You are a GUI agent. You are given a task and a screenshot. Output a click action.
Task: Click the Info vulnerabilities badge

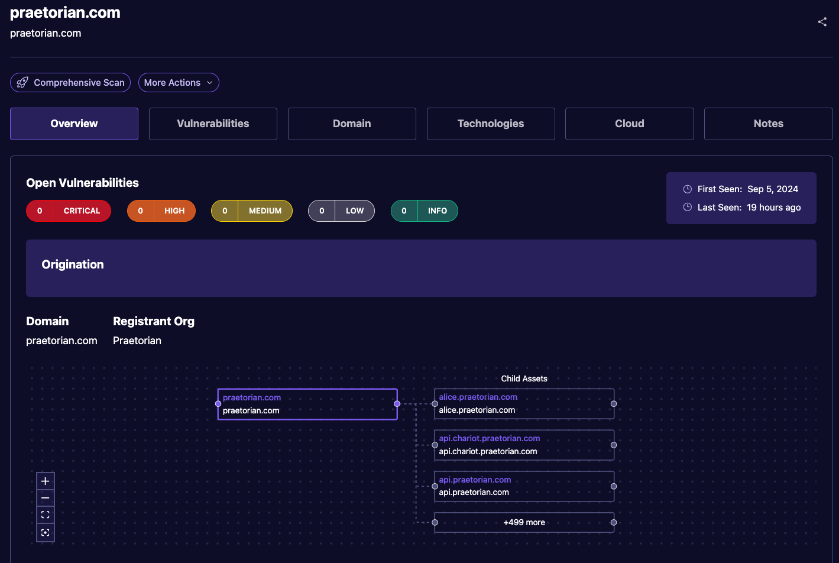click(x=425, y=211)
